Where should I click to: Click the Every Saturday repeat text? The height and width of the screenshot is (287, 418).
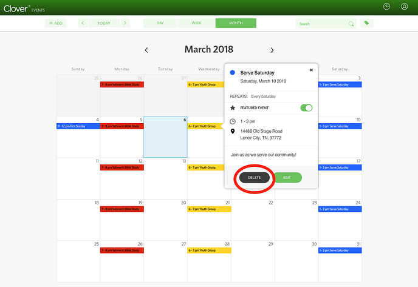point(264,96)
